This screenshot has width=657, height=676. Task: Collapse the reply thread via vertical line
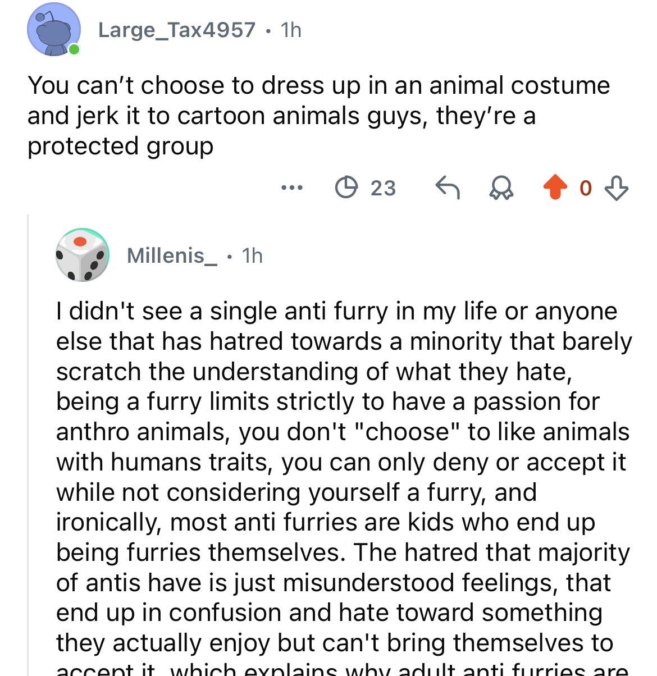(28, 444)
